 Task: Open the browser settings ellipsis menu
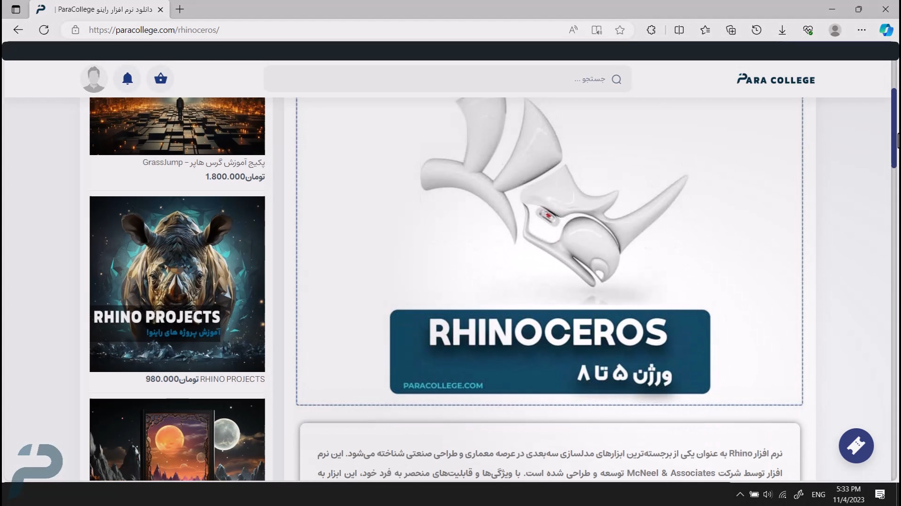point(862,30)
